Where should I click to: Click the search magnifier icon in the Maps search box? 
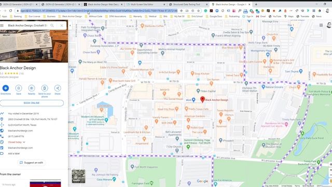[x=52, y=25]
